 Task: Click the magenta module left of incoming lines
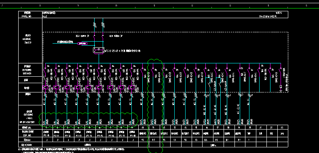pos(82,44)
